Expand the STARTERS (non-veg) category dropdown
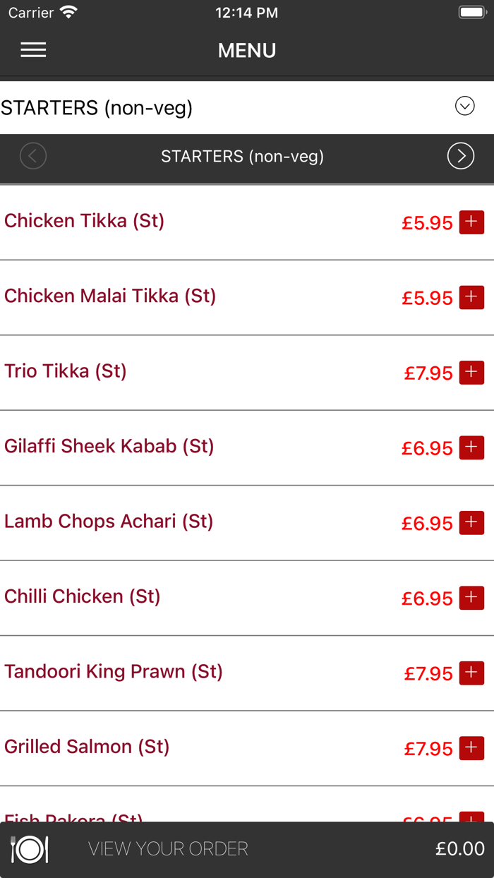Image resolution: width=494 pixels, height=878 pixels. click(x=464, y=107)
